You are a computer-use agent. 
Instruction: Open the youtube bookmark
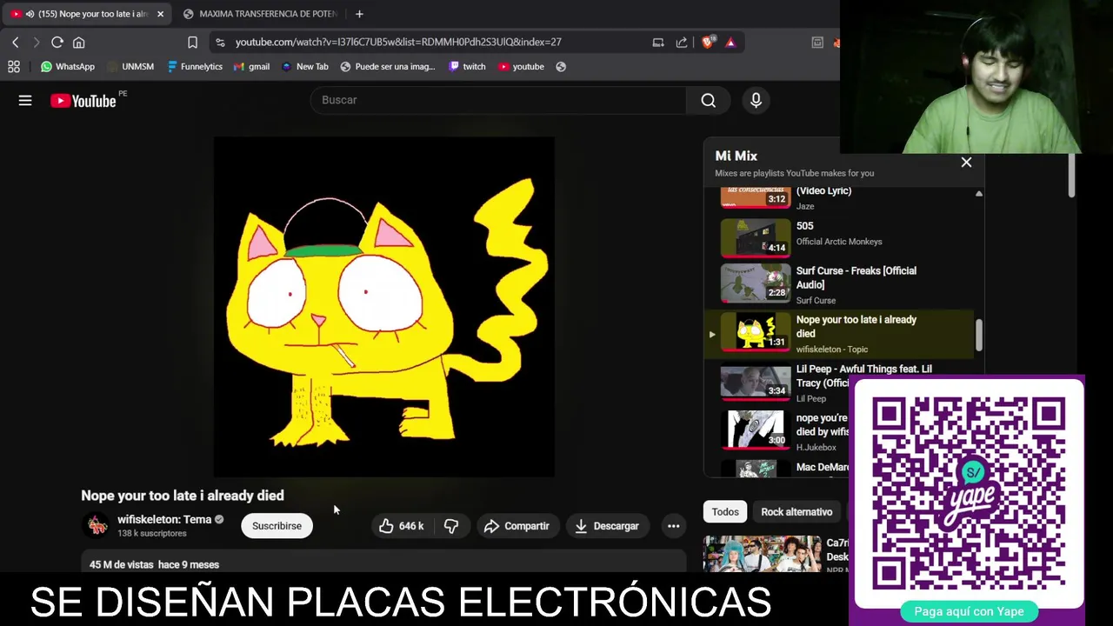pos(521,66)
